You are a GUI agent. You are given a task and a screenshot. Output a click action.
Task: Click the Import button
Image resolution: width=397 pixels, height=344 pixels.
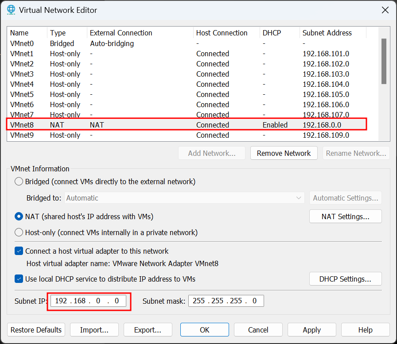pos(94,330)
